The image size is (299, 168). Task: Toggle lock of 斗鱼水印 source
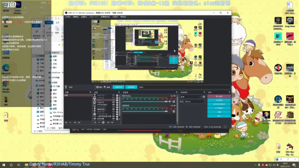pyautogui.click(x=117, y=102)
